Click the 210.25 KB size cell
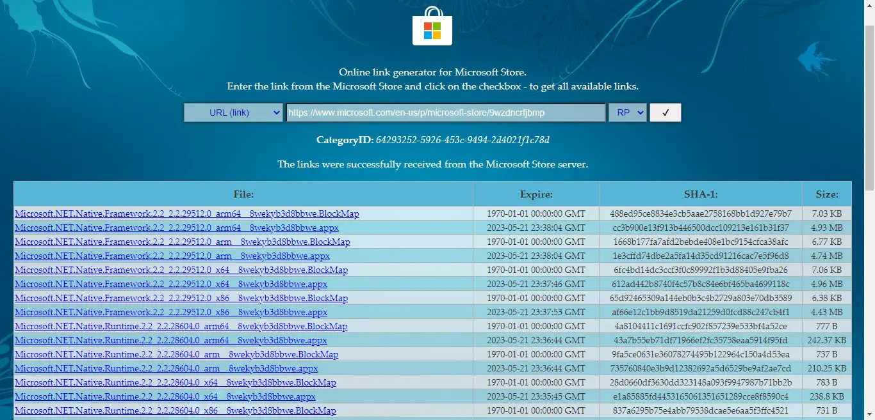This screenshot has height=420, width=875. [827, 368]
